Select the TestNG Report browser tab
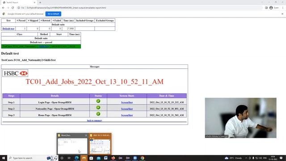Viewport: 286px width, 161px height. pos(19,3)
